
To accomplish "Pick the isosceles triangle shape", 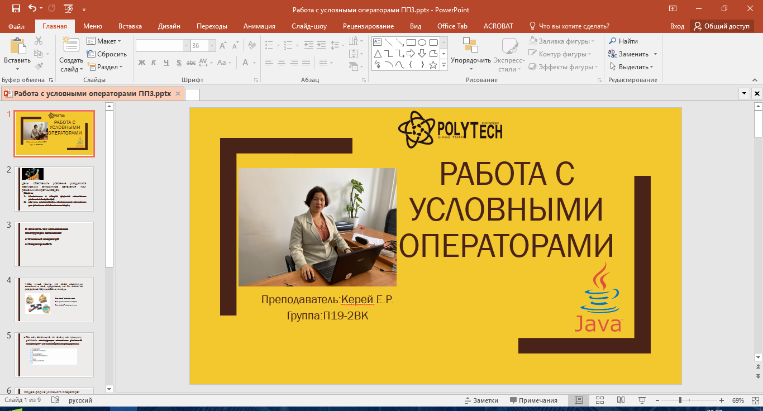I will pyautogui.click(x=377, y=54).
